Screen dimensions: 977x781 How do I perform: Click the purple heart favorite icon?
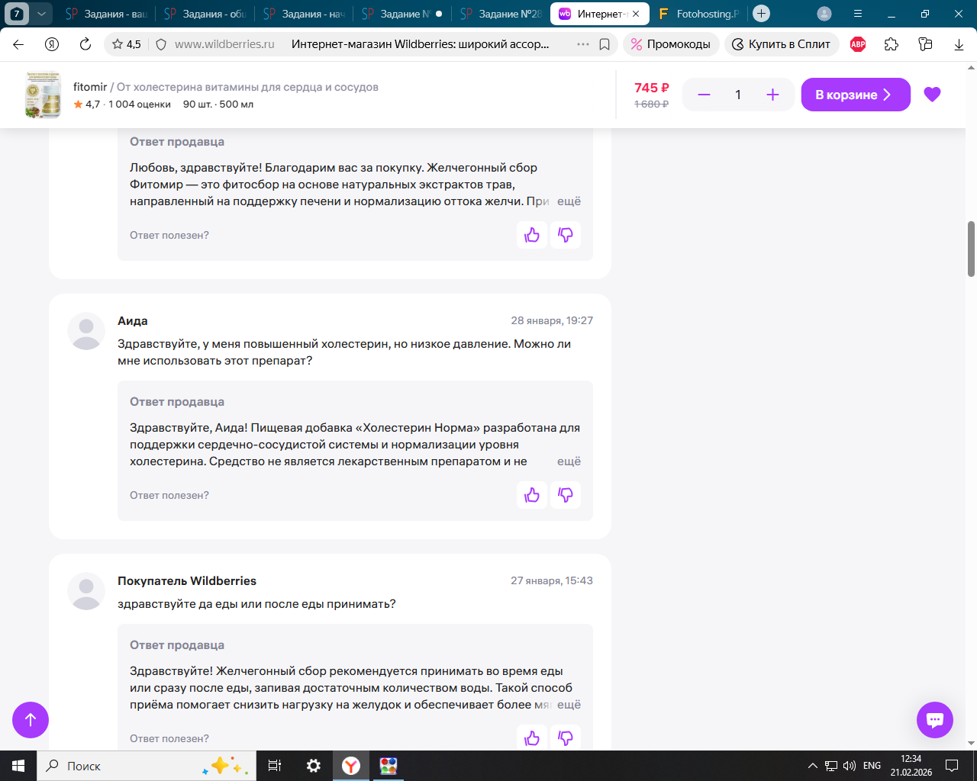point(932,95)
